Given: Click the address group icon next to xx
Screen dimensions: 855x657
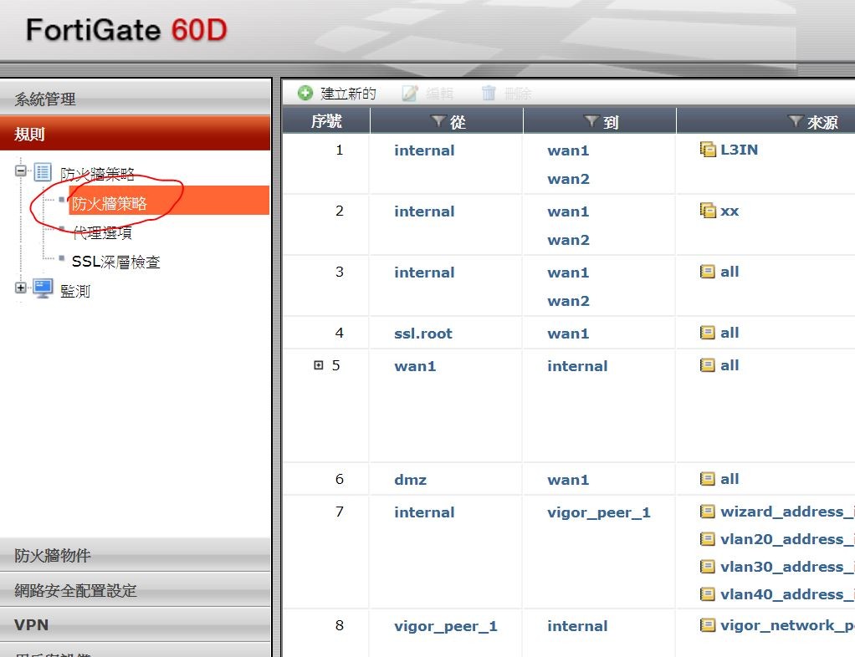Looking at the screenshot, I should click(707, 211).
